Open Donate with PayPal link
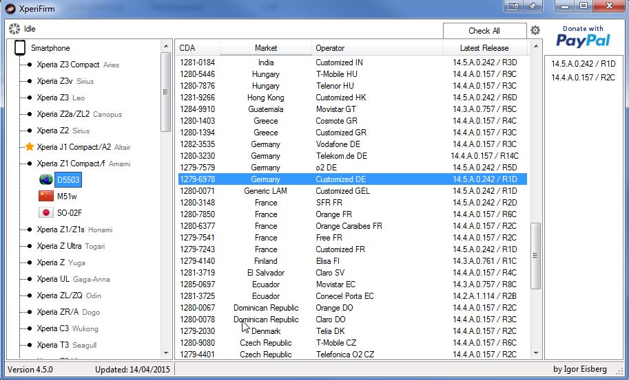 pos(583,36)
